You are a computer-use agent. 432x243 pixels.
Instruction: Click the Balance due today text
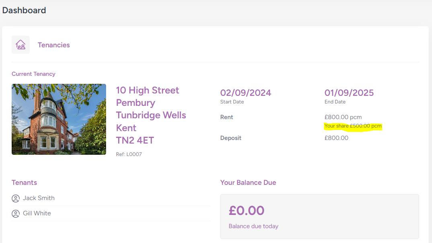[253, 226]
